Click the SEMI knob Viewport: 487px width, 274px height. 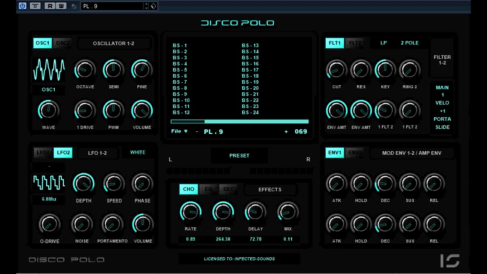113,70
